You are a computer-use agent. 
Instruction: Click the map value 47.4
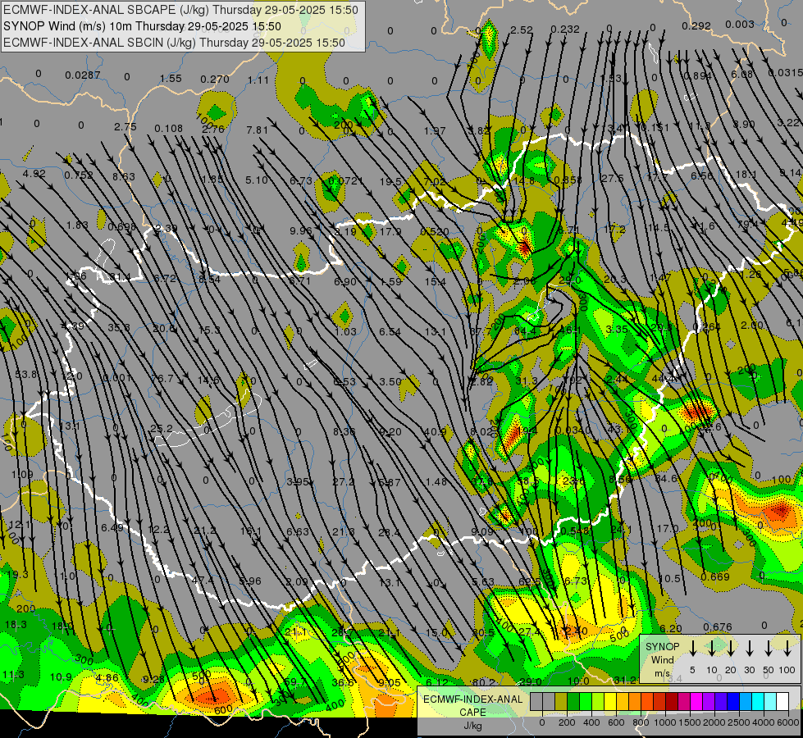click(203, 581)
